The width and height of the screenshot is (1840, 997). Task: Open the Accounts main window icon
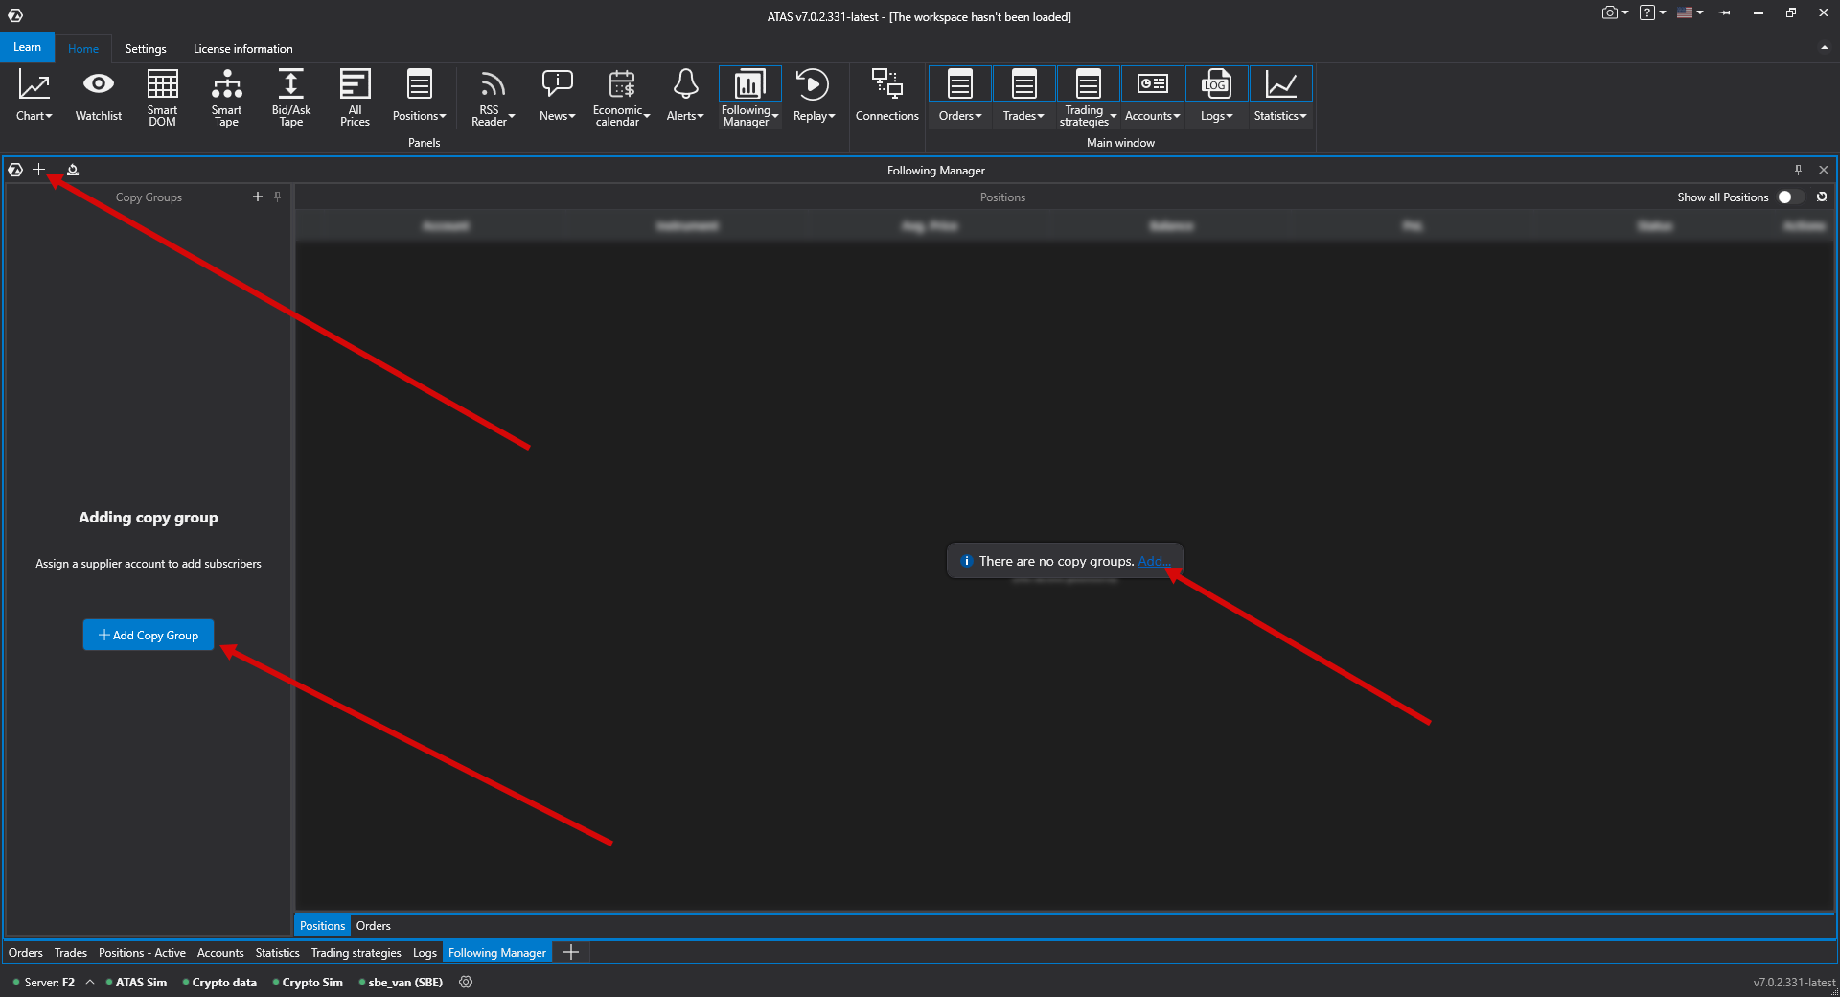[1152, 84]
